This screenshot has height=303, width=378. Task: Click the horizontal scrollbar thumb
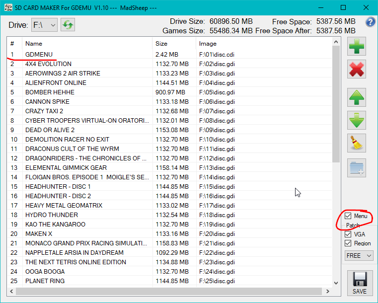pyautogui.click(x=169, y=291)
